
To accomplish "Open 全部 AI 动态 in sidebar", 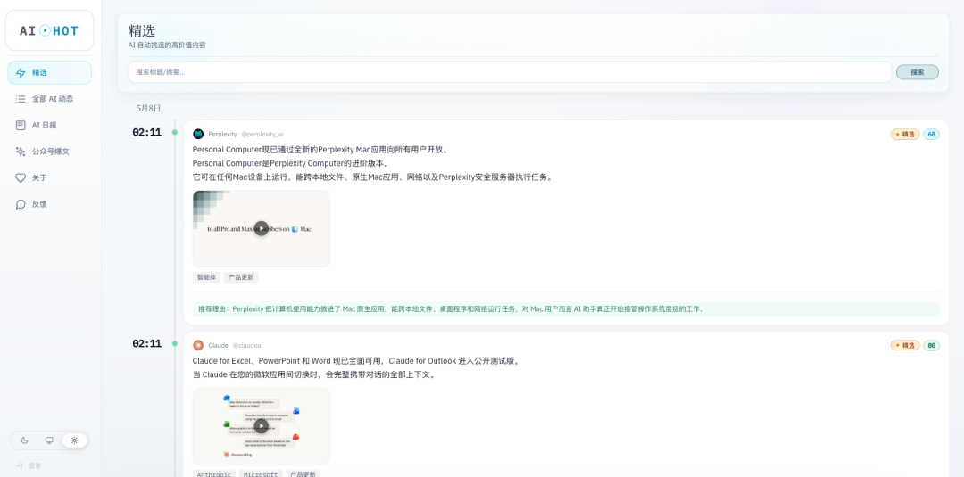I will (49, 99).
